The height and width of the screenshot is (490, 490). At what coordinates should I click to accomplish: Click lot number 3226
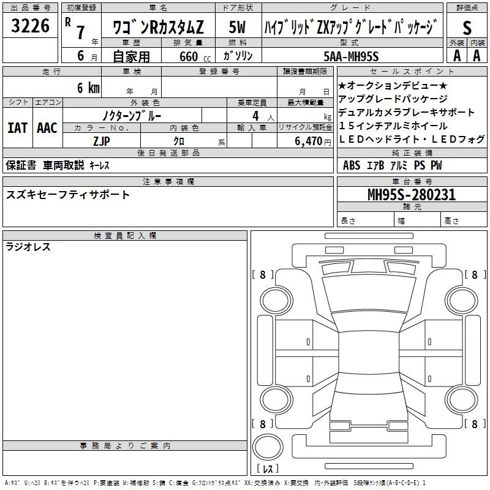click(x=31, y=25)
